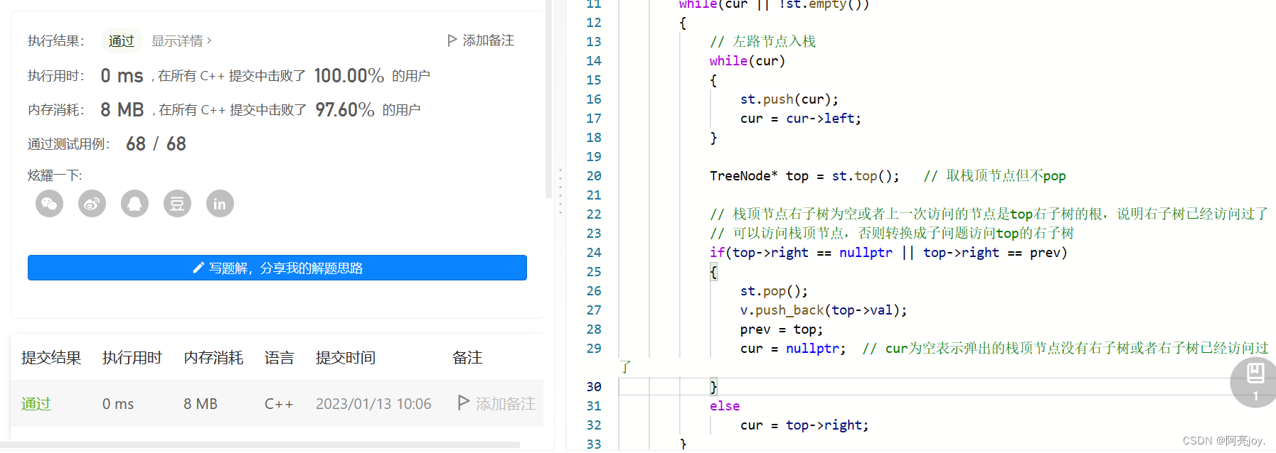This screenshot has height=453, width=1276.
Task: Share result via LinkedIn icon
Action: pyautogui.click(x=220, y=204)
